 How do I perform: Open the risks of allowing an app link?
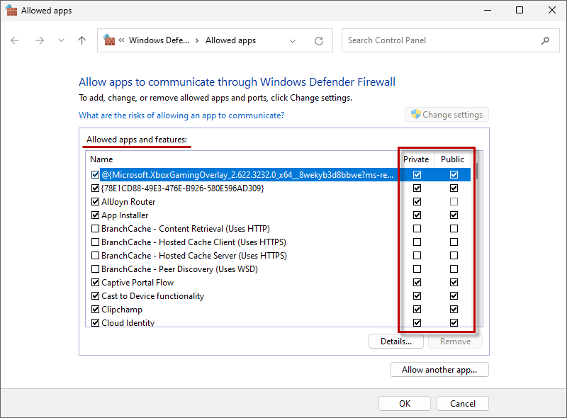[181, 115]
